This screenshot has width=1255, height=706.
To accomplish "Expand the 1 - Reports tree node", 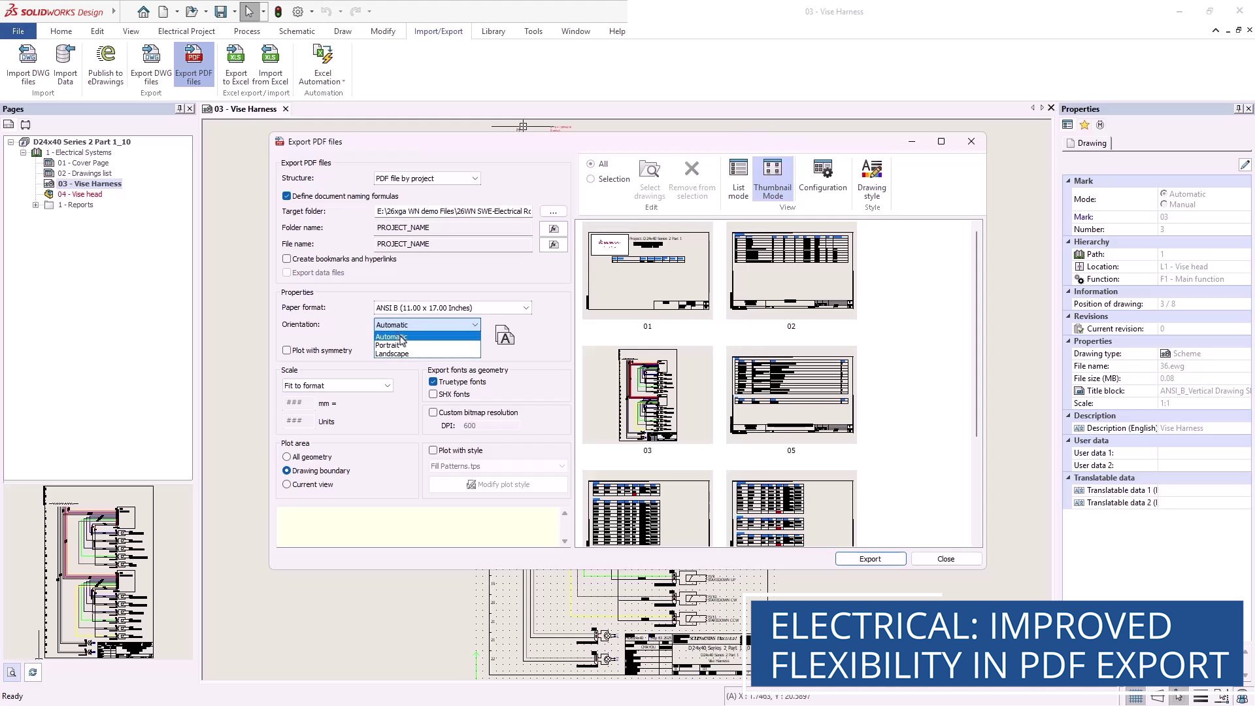I will (x=36, y=205).
